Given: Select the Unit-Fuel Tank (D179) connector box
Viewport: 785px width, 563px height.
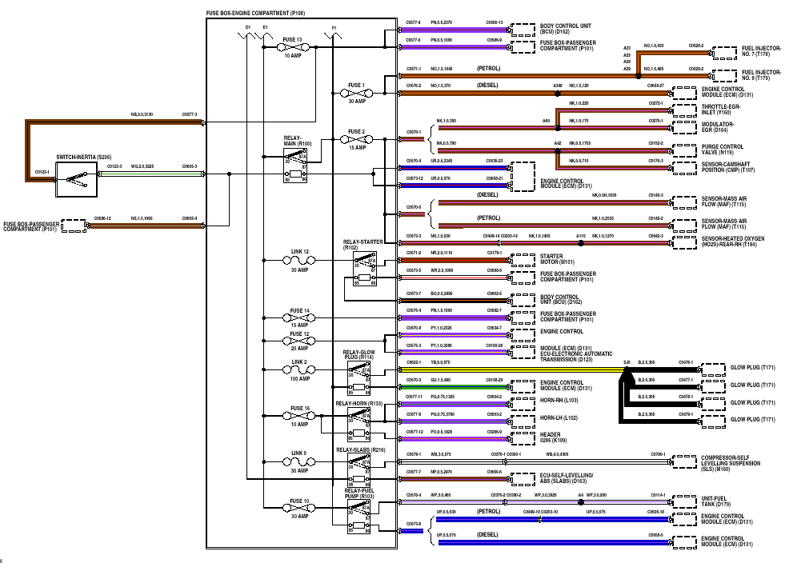Looking at the screenshot, I should [683, 501].
